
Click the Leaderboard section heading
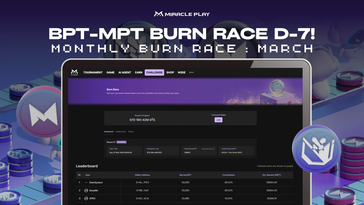(87, 166)
